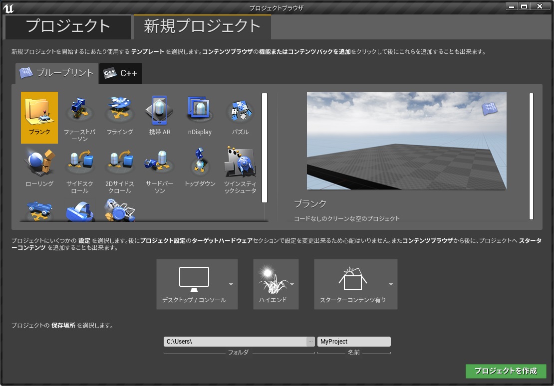Screen dimensions: 554x386
Task: Close the project browser window
Action: point(540,6)
